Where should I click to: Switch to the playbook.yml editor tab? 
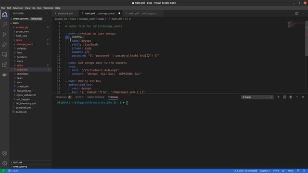pyautogui.click(x=65, y=13)
